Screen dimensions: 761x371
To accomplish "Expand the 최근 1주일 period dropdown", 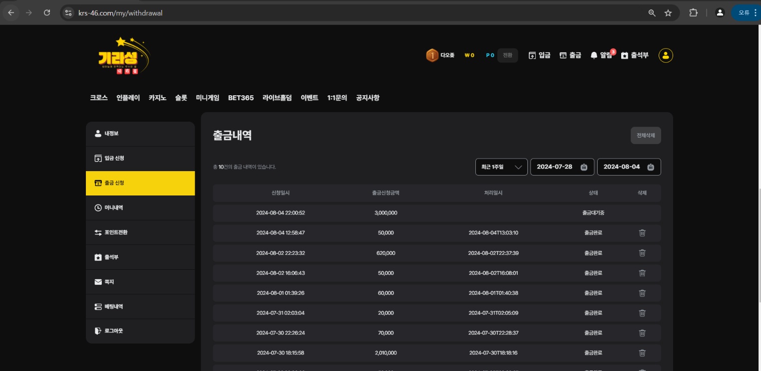I will (501, 167).
